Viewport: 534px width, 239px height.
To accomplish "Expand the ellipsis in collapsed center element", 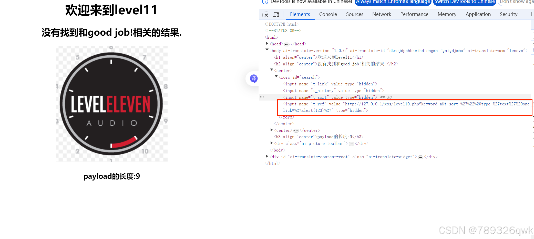I will tap(296, 131).
